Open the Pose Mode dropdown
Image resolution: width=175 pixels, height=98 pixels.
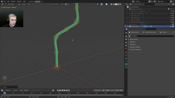coord(11,4)
